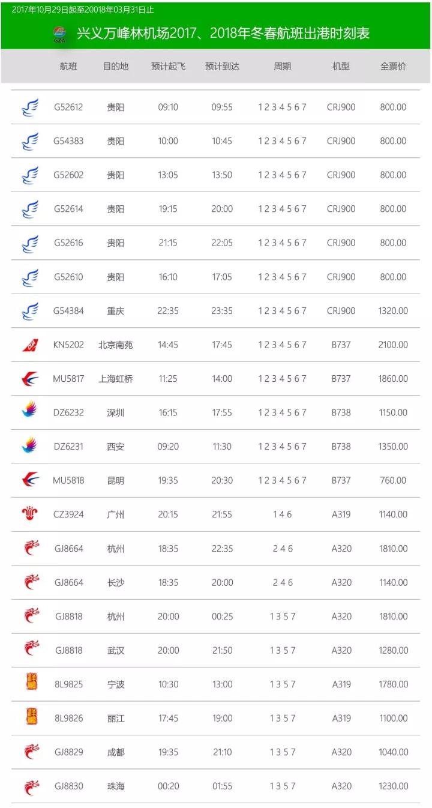Click Loong Air logo beside GJ8829
The height and width of the screenshot is (808, 432).
(x=31, y=752)
